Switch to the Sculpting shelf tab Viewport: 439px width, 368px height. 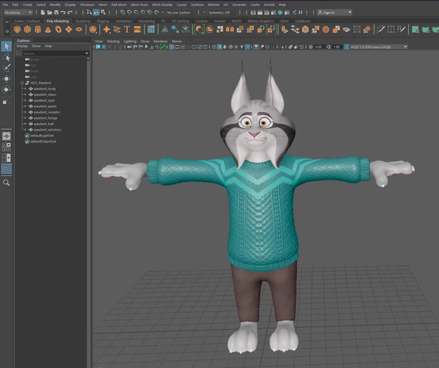pos(83,21)
